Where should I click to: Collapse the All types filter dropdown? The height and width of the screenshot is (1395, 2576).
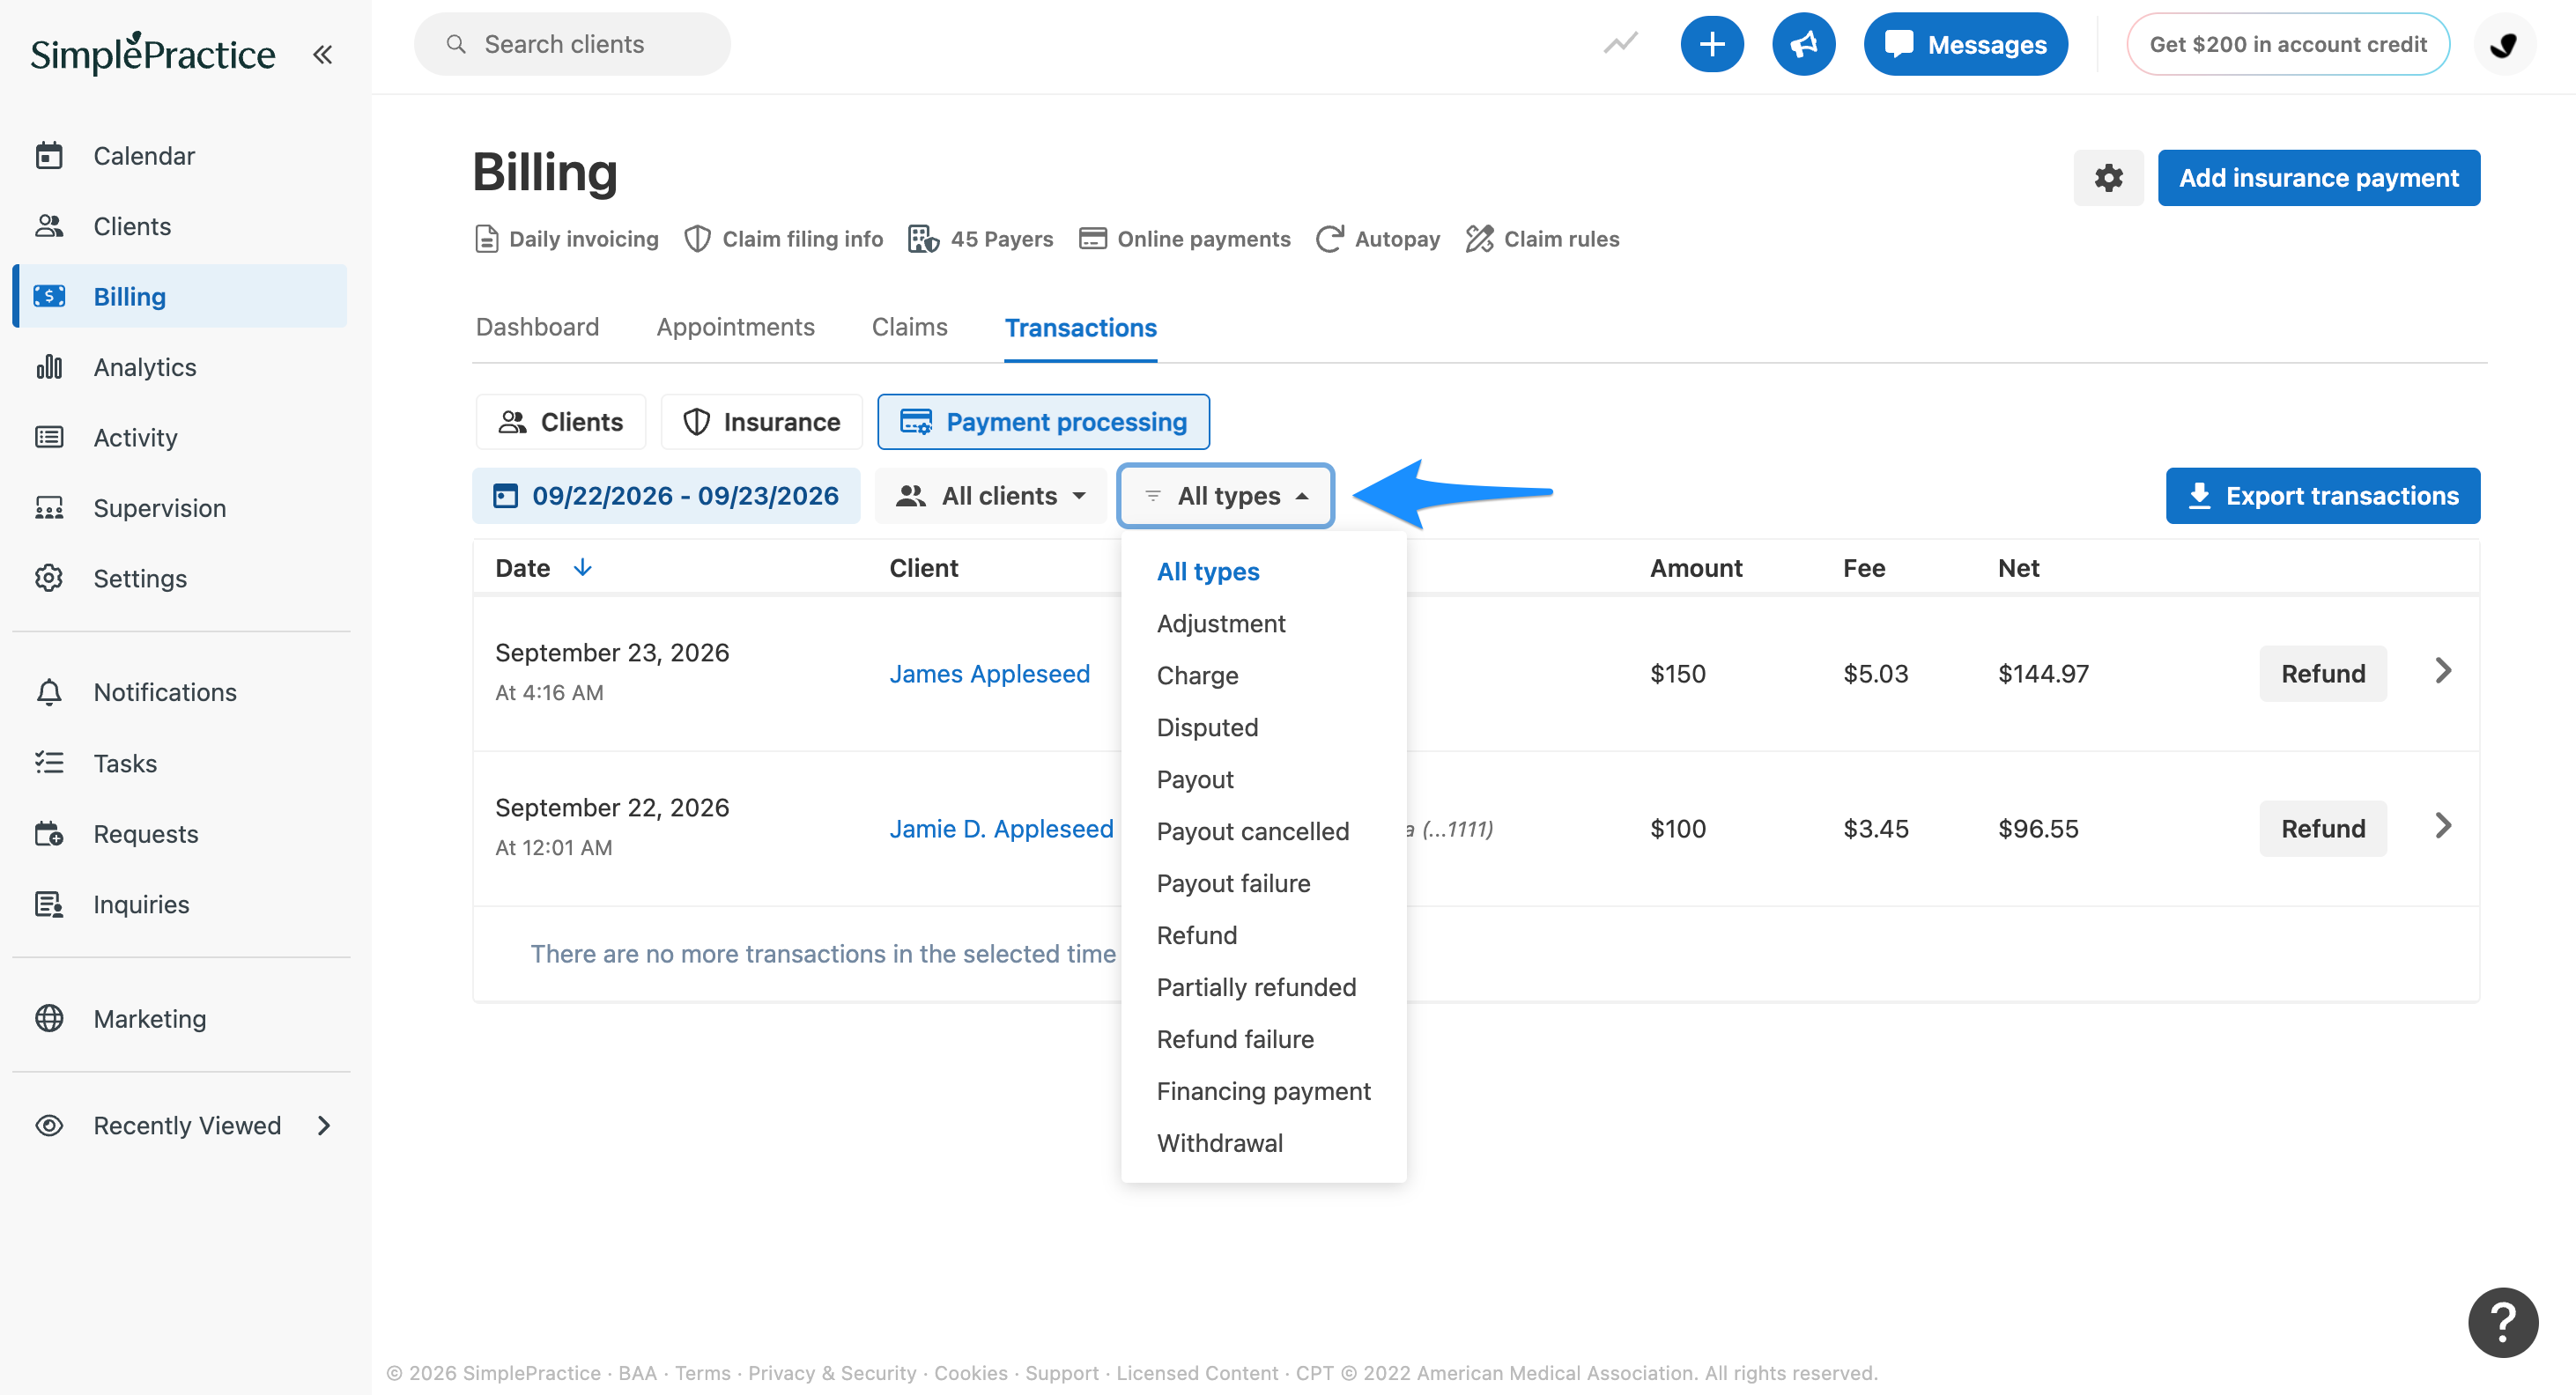click(x=1225, y=496)
